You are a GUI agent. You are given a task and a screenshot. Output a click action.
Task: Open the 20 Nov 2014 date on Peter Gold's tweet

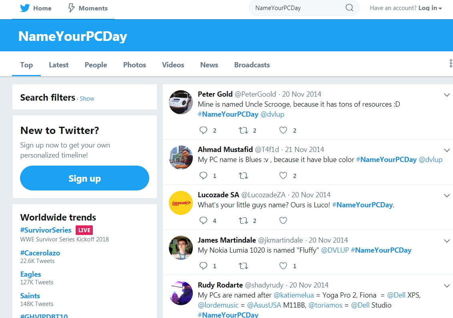pos(302,94)
